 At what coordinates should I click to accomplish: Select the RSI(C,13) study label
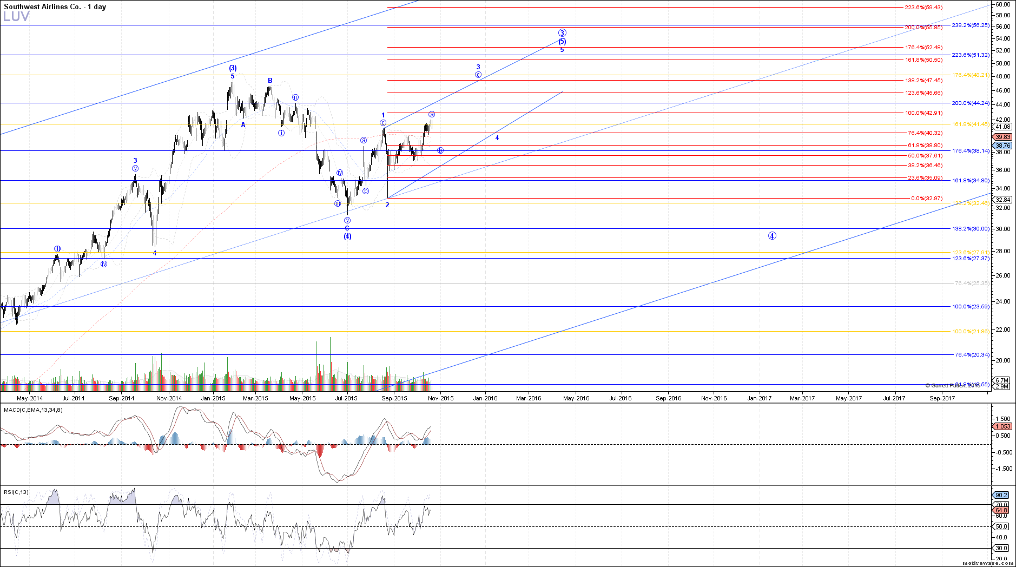pyautogui.click(x=16, y=492)
